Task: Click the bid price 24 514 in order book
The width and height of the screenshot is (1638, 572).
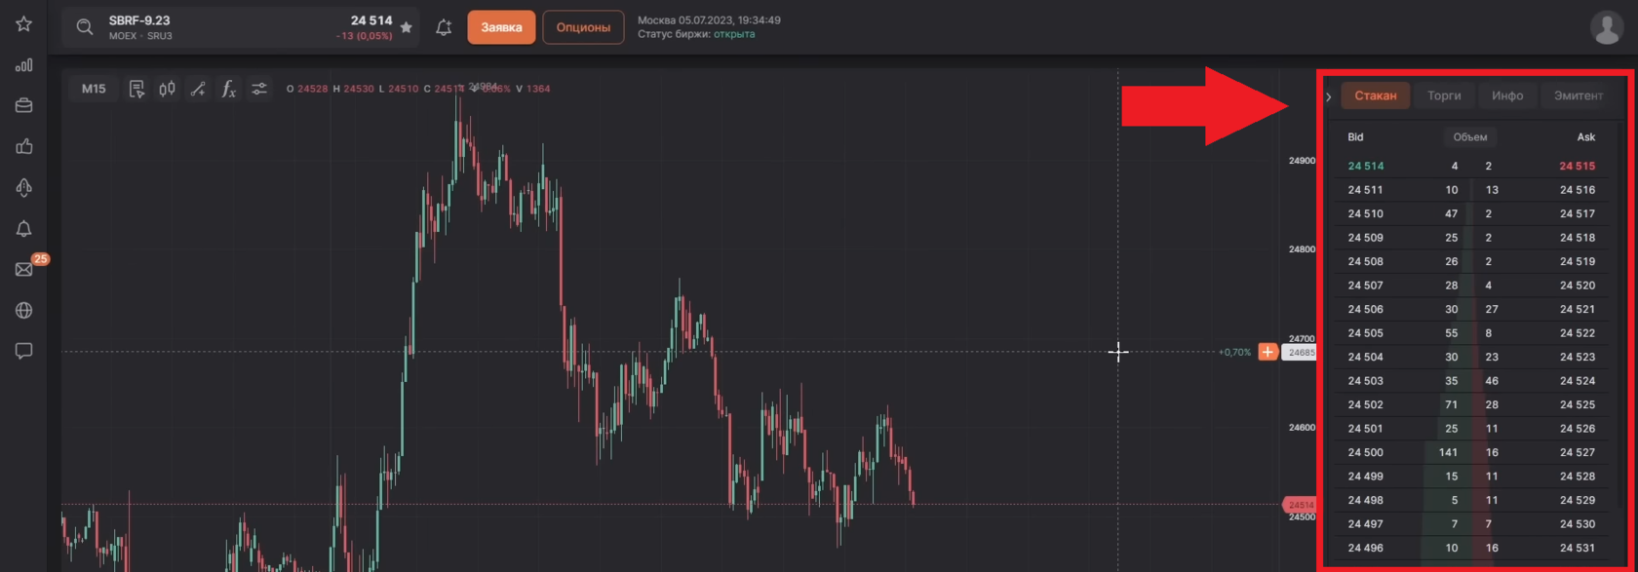Action: 1364,166
